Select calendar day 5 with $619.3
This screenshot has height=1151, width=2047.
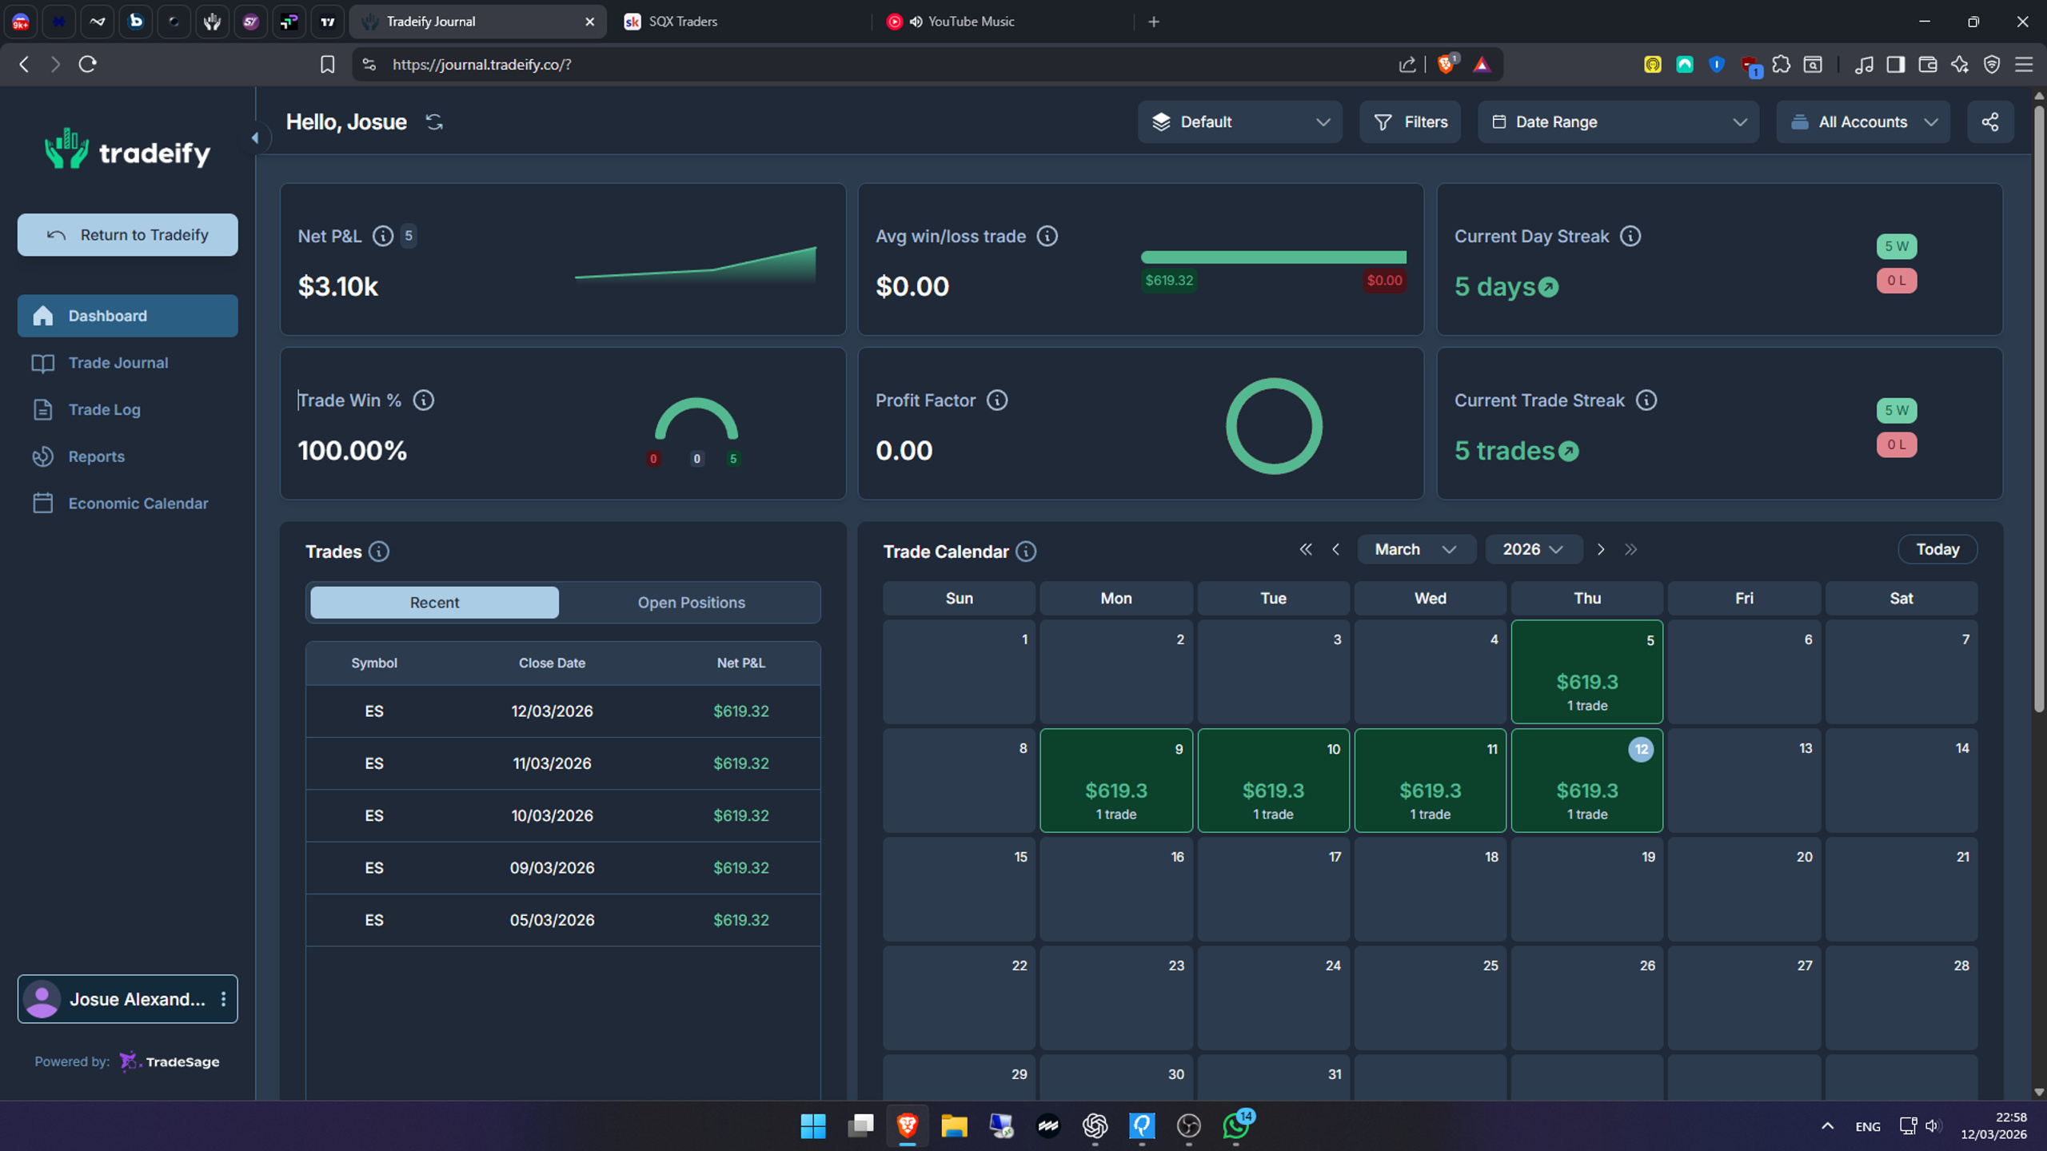[1586, 671]
